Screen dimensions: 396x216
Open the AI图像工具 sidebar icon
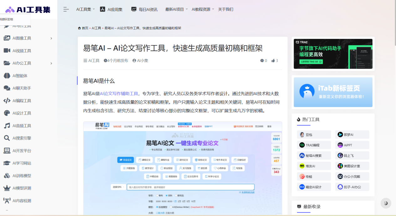coord(7,38)
